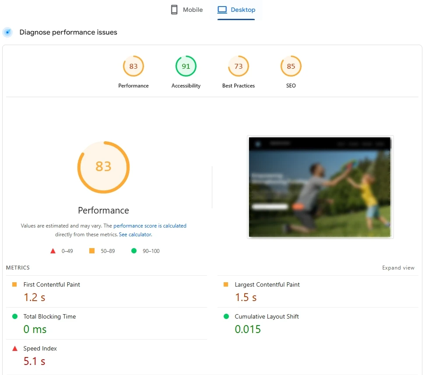Click the webpage screenshot thumbnail
This screenshot has height=375, width=425.
(320, 187)
